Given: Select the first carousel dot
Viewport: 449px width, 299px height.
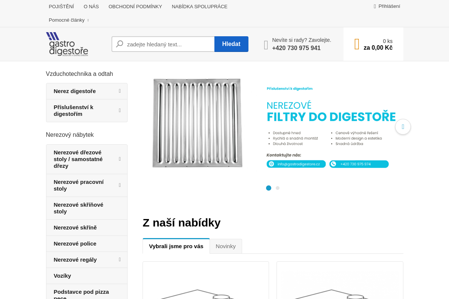Looking at the screenshot, I should click(x=269, y=188).
